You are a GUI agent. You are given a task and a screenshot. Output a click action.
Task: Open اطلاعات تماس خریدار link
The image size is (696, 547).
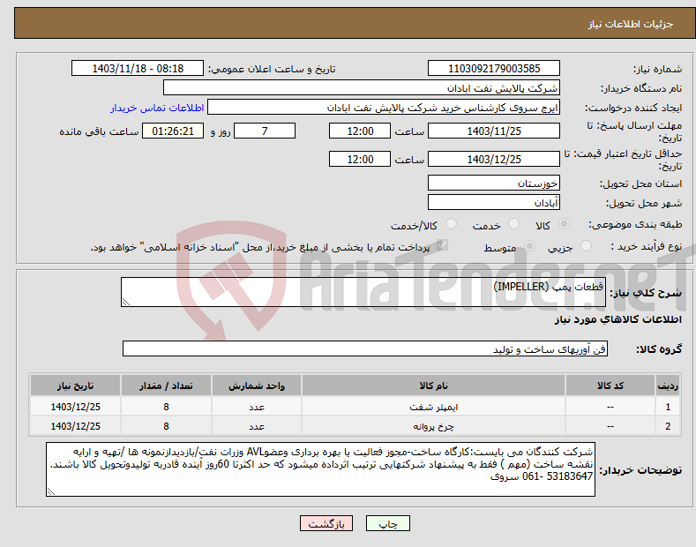tap(157, 108)
